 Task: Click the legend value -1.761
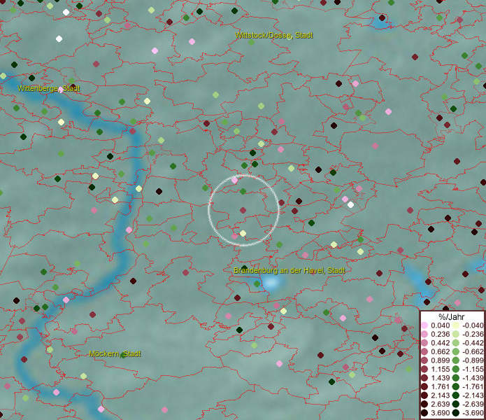473,386
